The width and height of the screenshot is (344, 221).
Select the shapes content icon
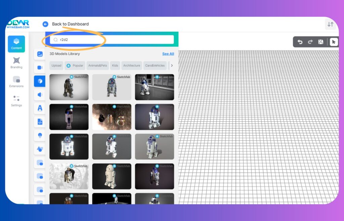[40, 149]
